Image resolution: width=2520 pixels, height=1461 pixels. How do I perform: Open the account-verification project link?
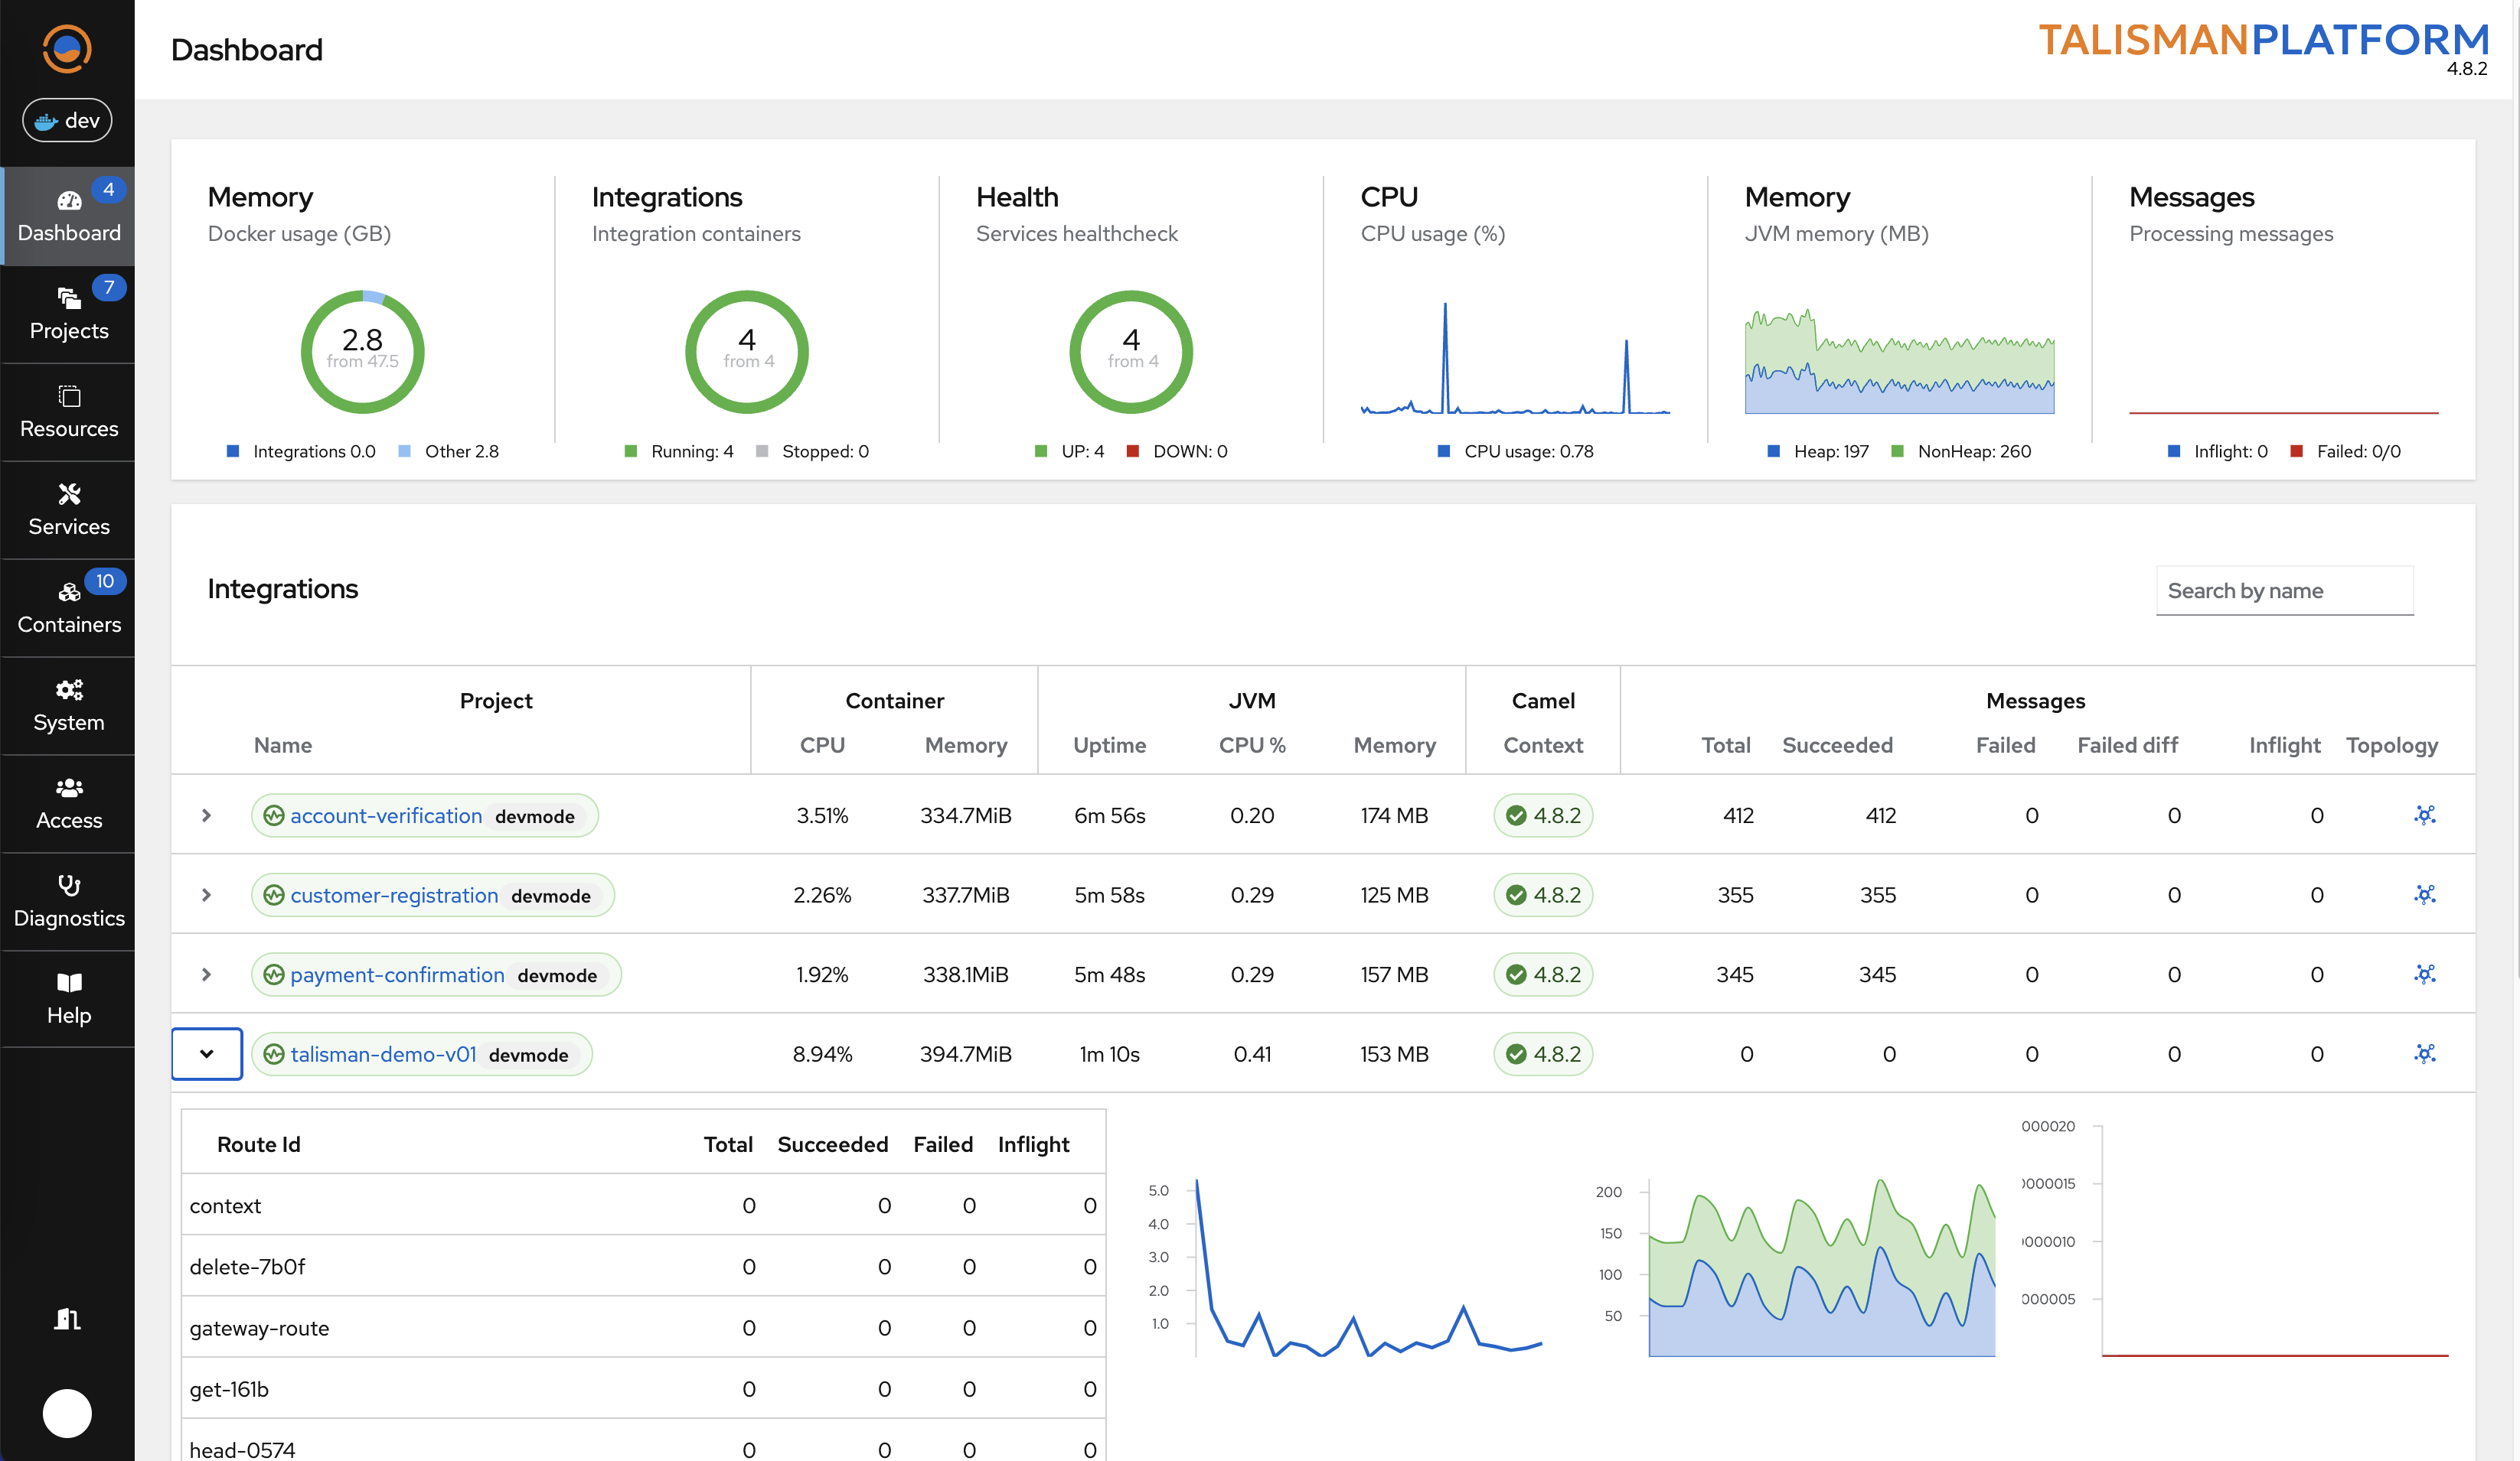point(386,815)
